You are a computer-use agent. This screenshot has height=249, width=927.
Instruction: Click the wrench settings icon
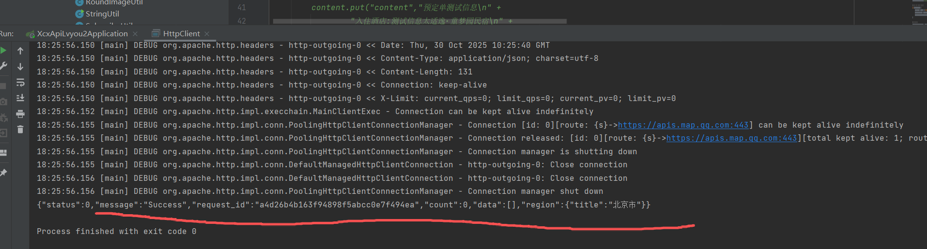coord(3,66)
